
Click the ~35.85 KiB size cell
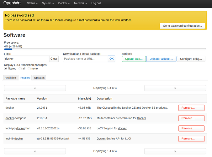point(84,128)
